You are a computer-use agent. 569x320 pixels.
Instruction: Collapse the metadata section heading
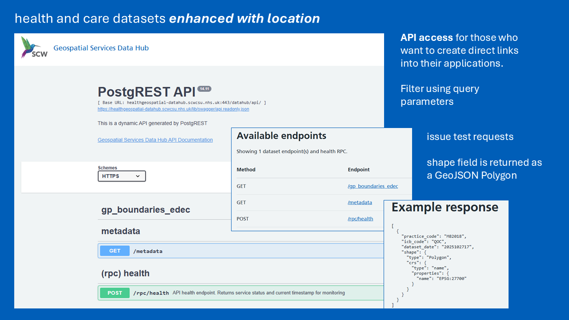coord(120,231)
